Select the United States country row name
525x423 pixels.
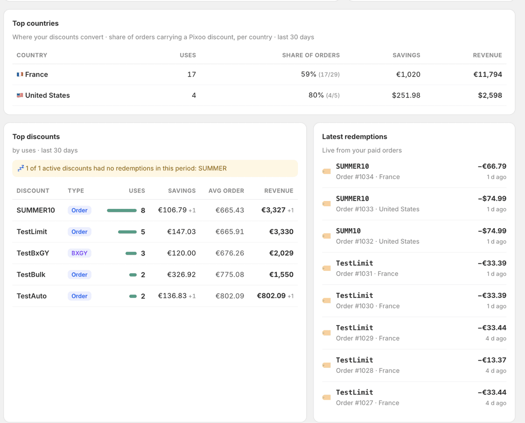[x=48, y=95]
